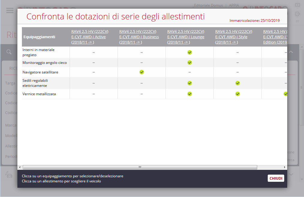Click the horizontal scrollbar left arrow
304x197 pixels.
point(20,167)
